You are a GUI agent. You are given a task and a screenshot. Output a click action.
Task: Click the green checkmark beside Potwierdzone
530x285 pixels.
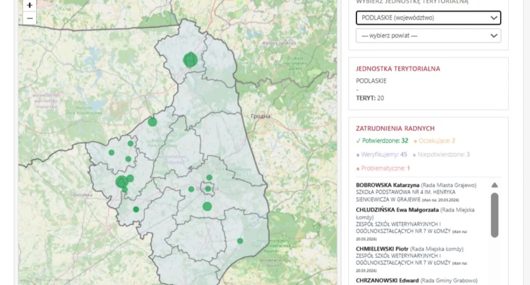(x=358, y=141)
